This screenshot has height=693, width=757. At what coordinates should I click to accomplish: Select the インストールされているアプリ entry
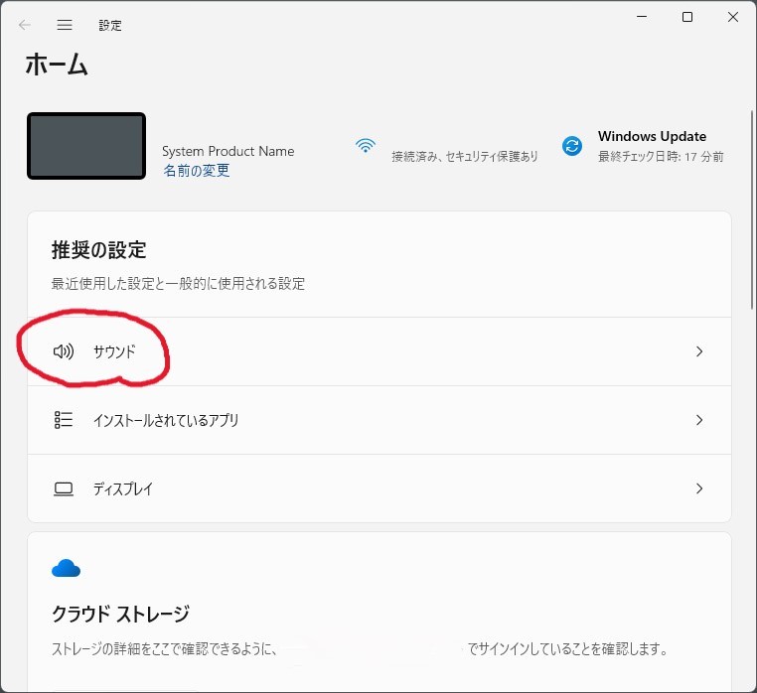pyautogui.click(x=166, y=420)
